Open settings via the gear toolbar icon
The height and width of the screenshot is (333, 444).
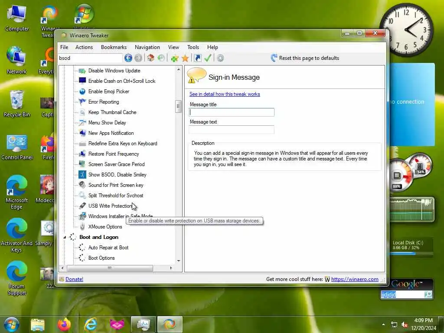pos(220,58)
